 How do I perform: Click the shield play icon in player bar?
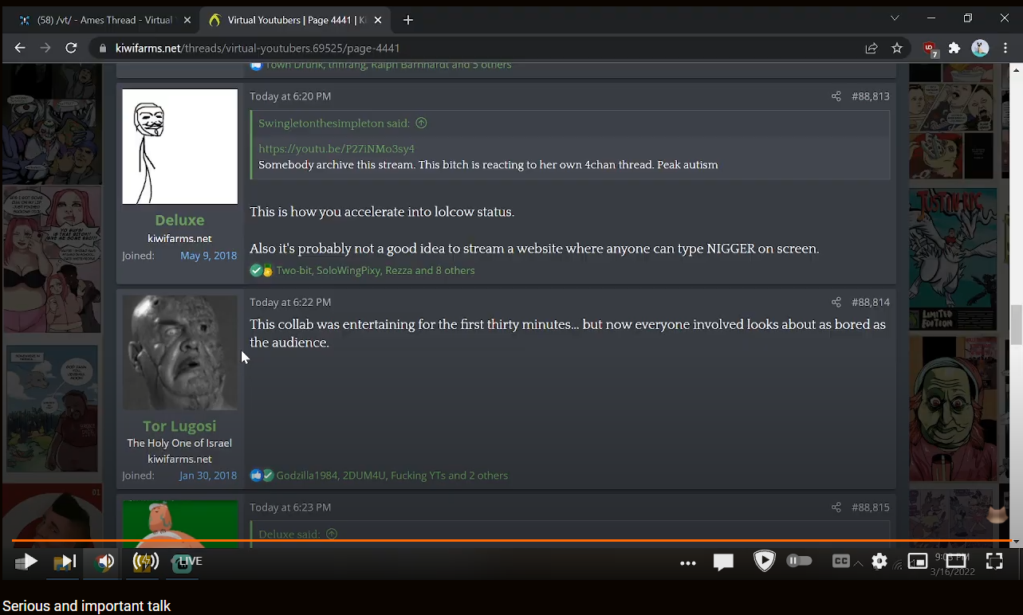[764, 561]
